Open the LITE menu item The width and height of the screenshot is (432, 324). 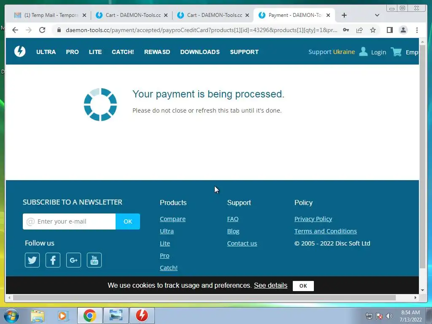point(95,52)
